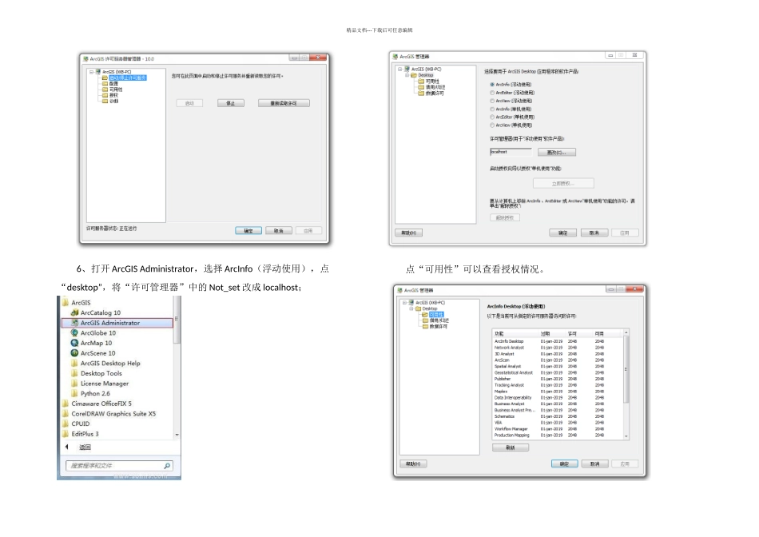Image resolution: width=759 pixels, height=537 pixels.
Task: Open the Cimaware OfficeFIX 5 folder
Action: pos(97,404)
